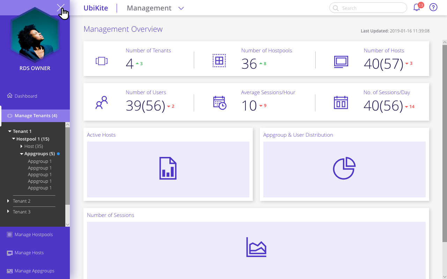
Task: Expand the Tenant 3 node
Action: click(x=8, y=212)
